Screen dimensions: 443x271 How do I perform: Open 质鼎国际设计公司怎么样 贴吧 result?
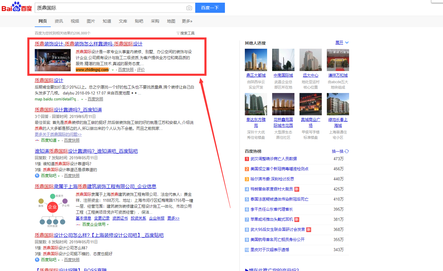click(x=99, y=235)
